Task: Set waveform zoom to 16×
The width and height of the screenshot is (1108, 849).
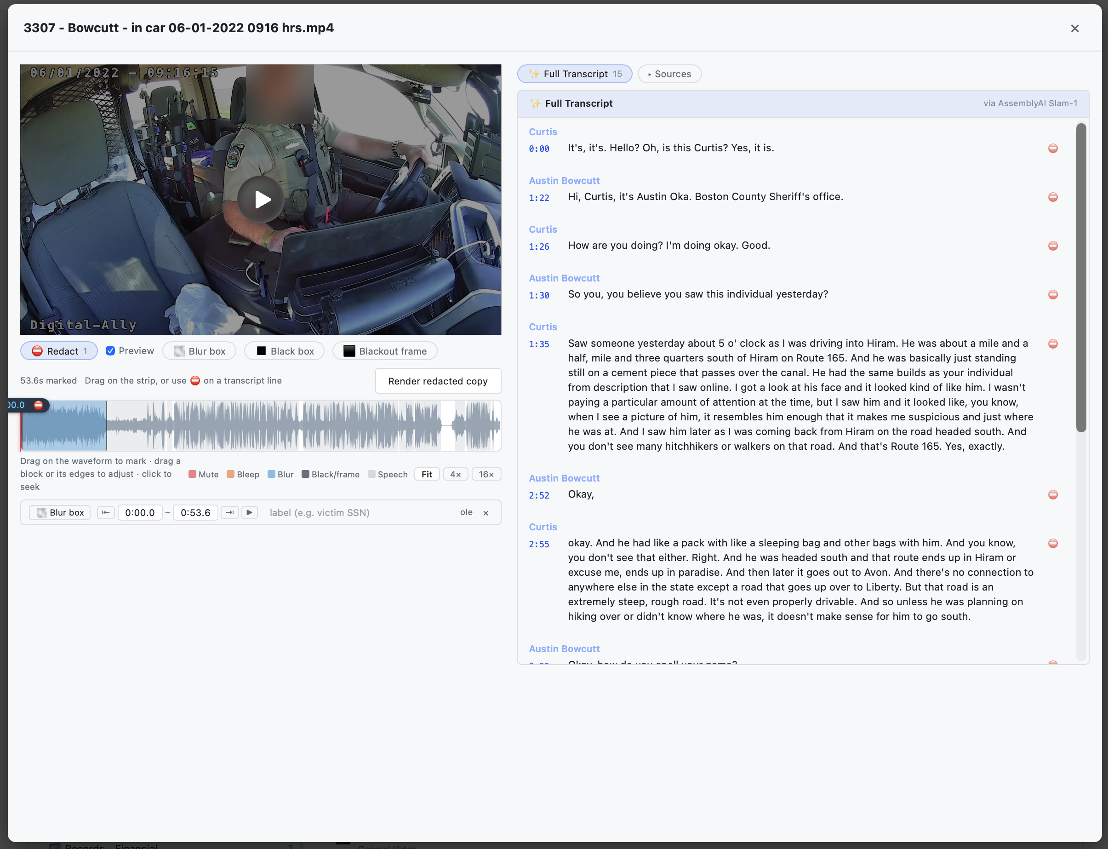Action: click(486, 474)
